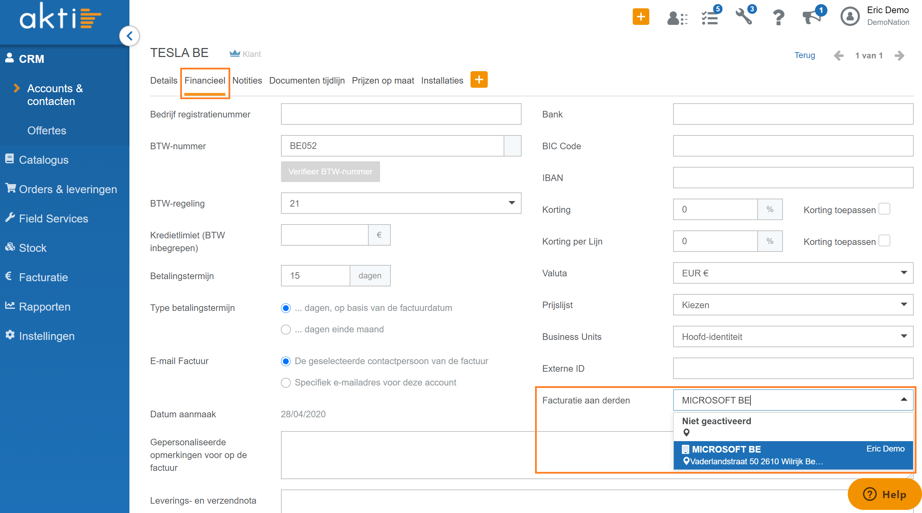Click the Korting per Lijn percentage field
922x513 pixels.
715,241
